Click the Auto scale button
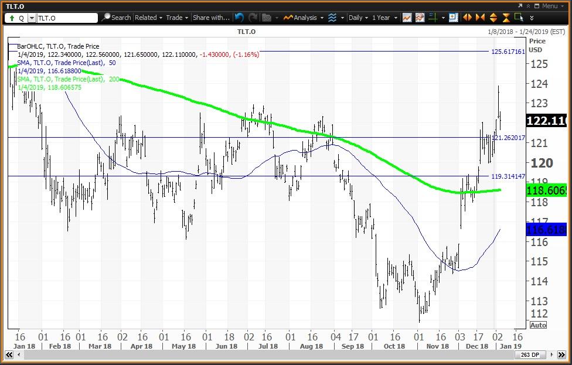This screenshot has width=572, height=365. click(539, 325)
